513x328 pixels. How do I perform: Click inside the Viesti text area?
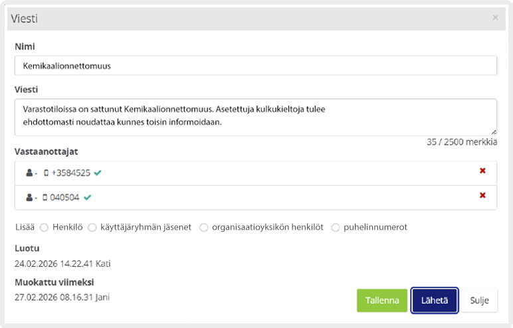tap(255, 117)
